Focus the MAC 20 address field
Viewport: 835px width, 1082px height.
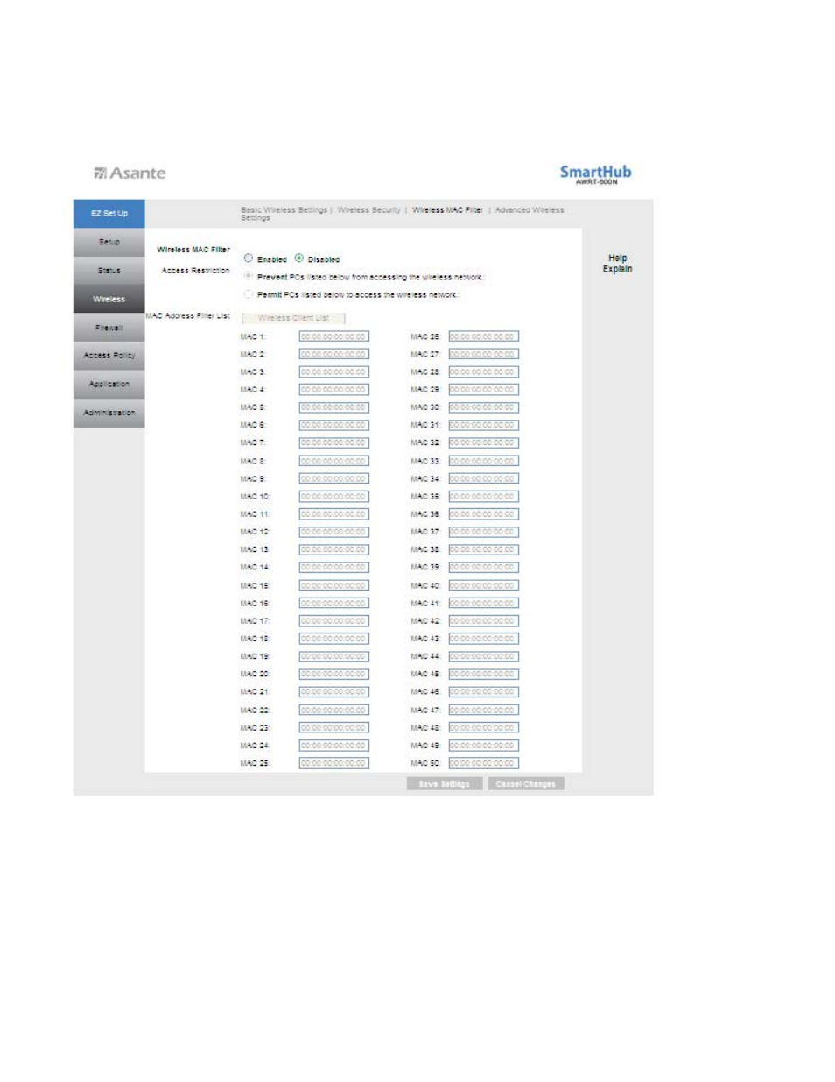coord(334,675)
